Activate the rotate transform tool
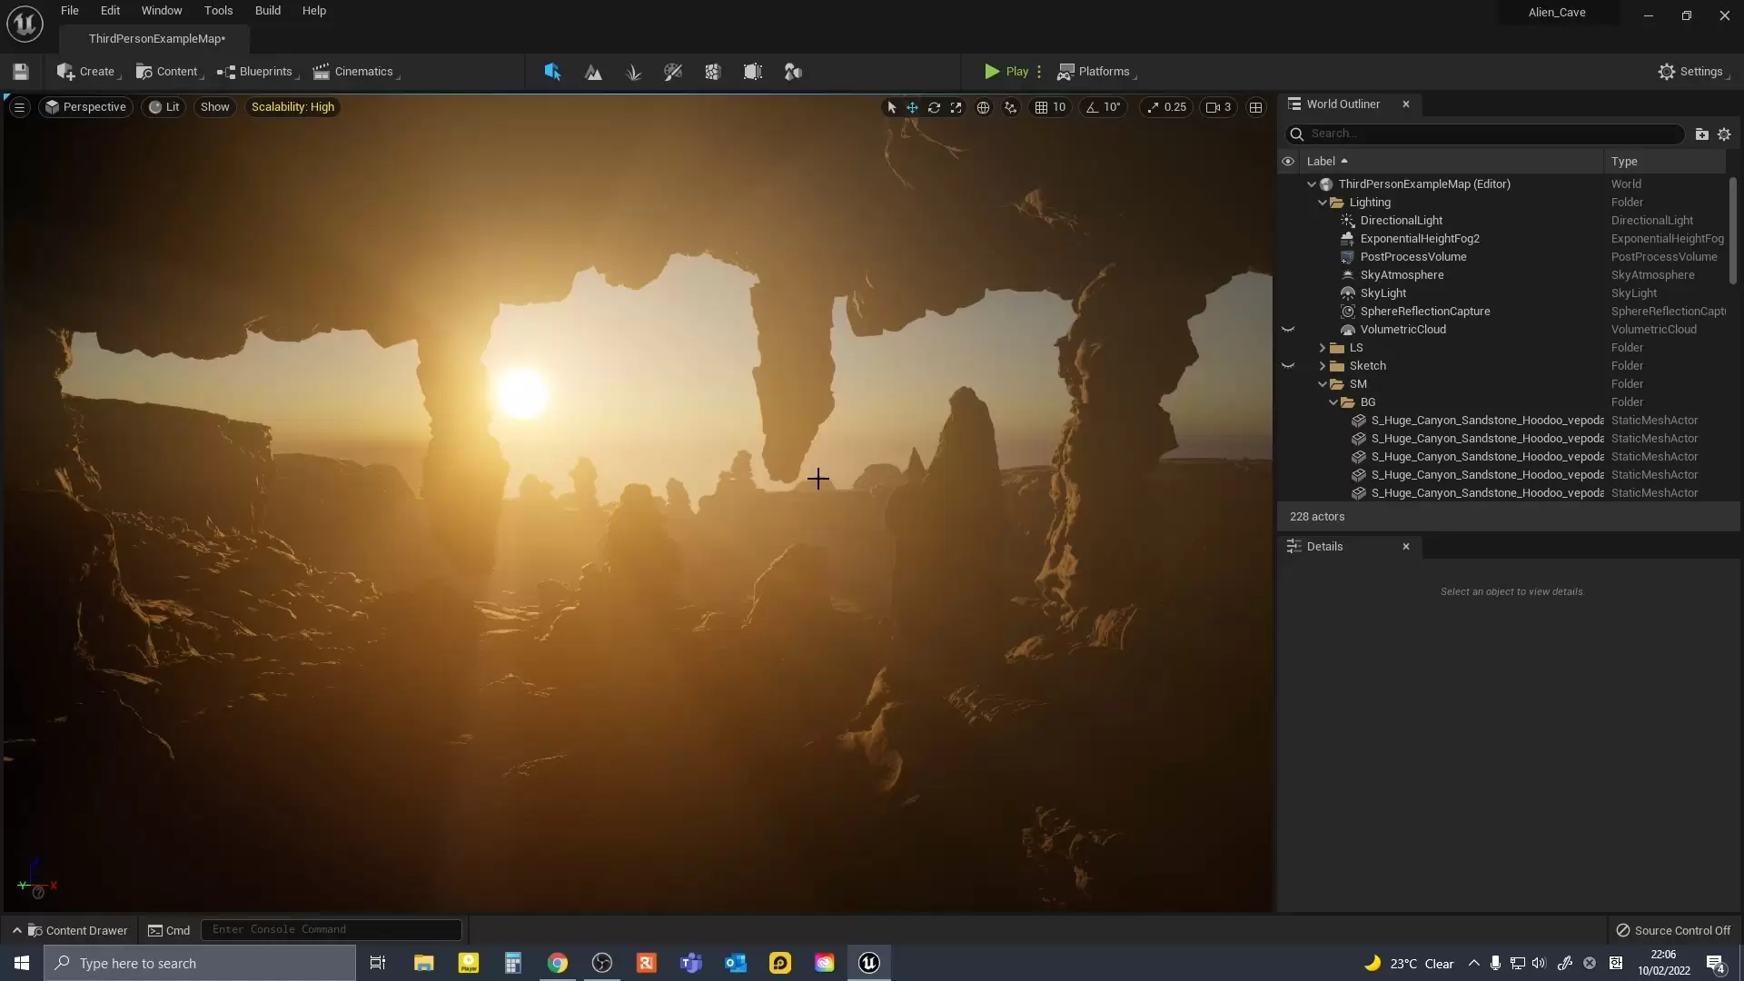1744x981 pixels. coord(934,107)
